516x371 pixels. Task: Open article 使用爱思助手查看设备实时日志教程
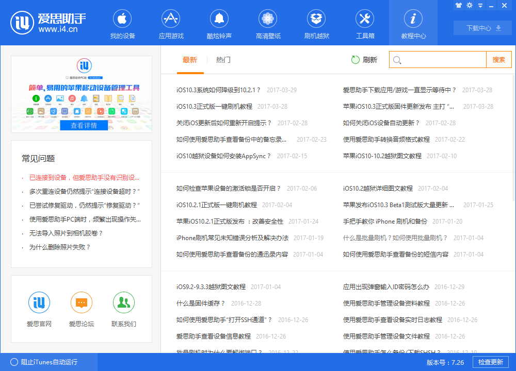[x=393, y=319]
